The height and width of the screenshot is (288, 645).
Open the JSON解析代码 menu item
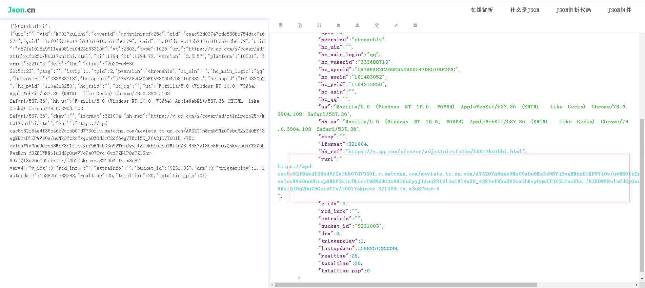pyautogui.click(x=573, y=10)
